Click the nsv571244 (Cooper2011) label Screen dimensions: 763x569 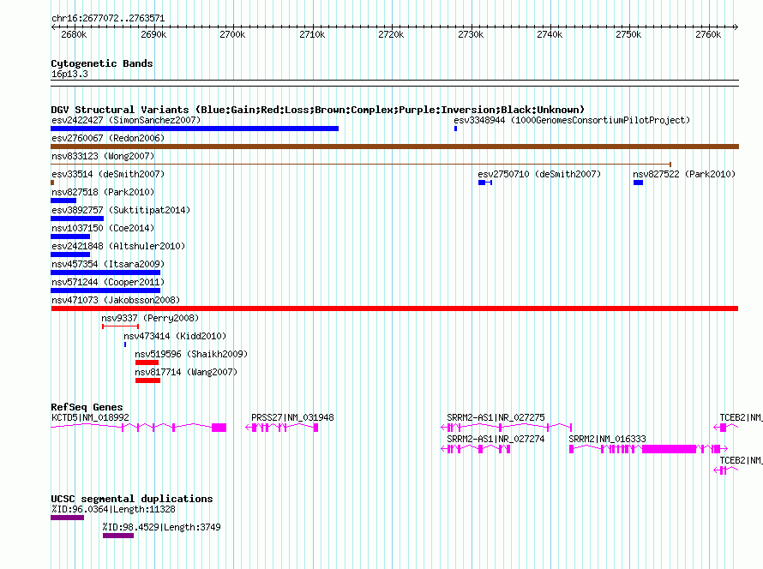[108, 282]
